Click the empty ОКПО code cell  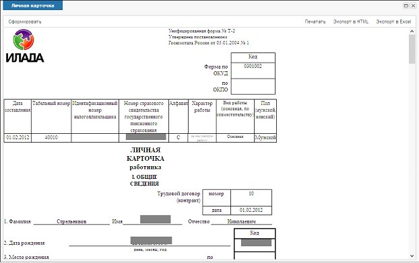pos(253,86)
